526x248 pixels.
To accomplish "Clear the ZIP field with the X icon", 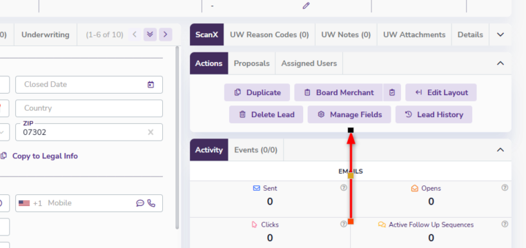I will [x=150, y=132].
